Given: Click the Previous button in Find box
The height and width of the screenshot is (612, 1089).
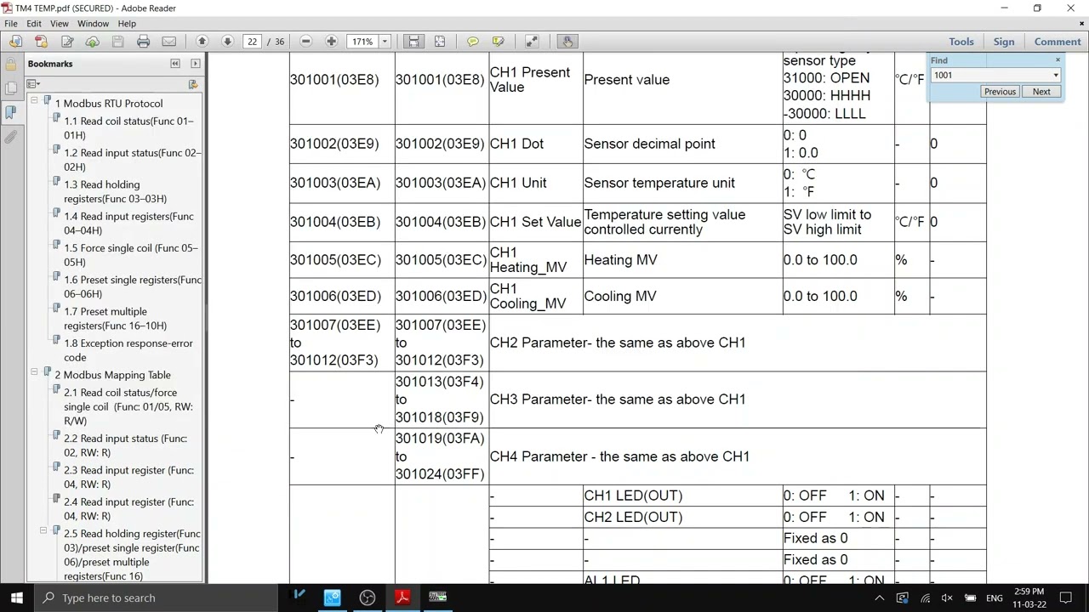Looking at the screenshot, I should pos(1000,92).
